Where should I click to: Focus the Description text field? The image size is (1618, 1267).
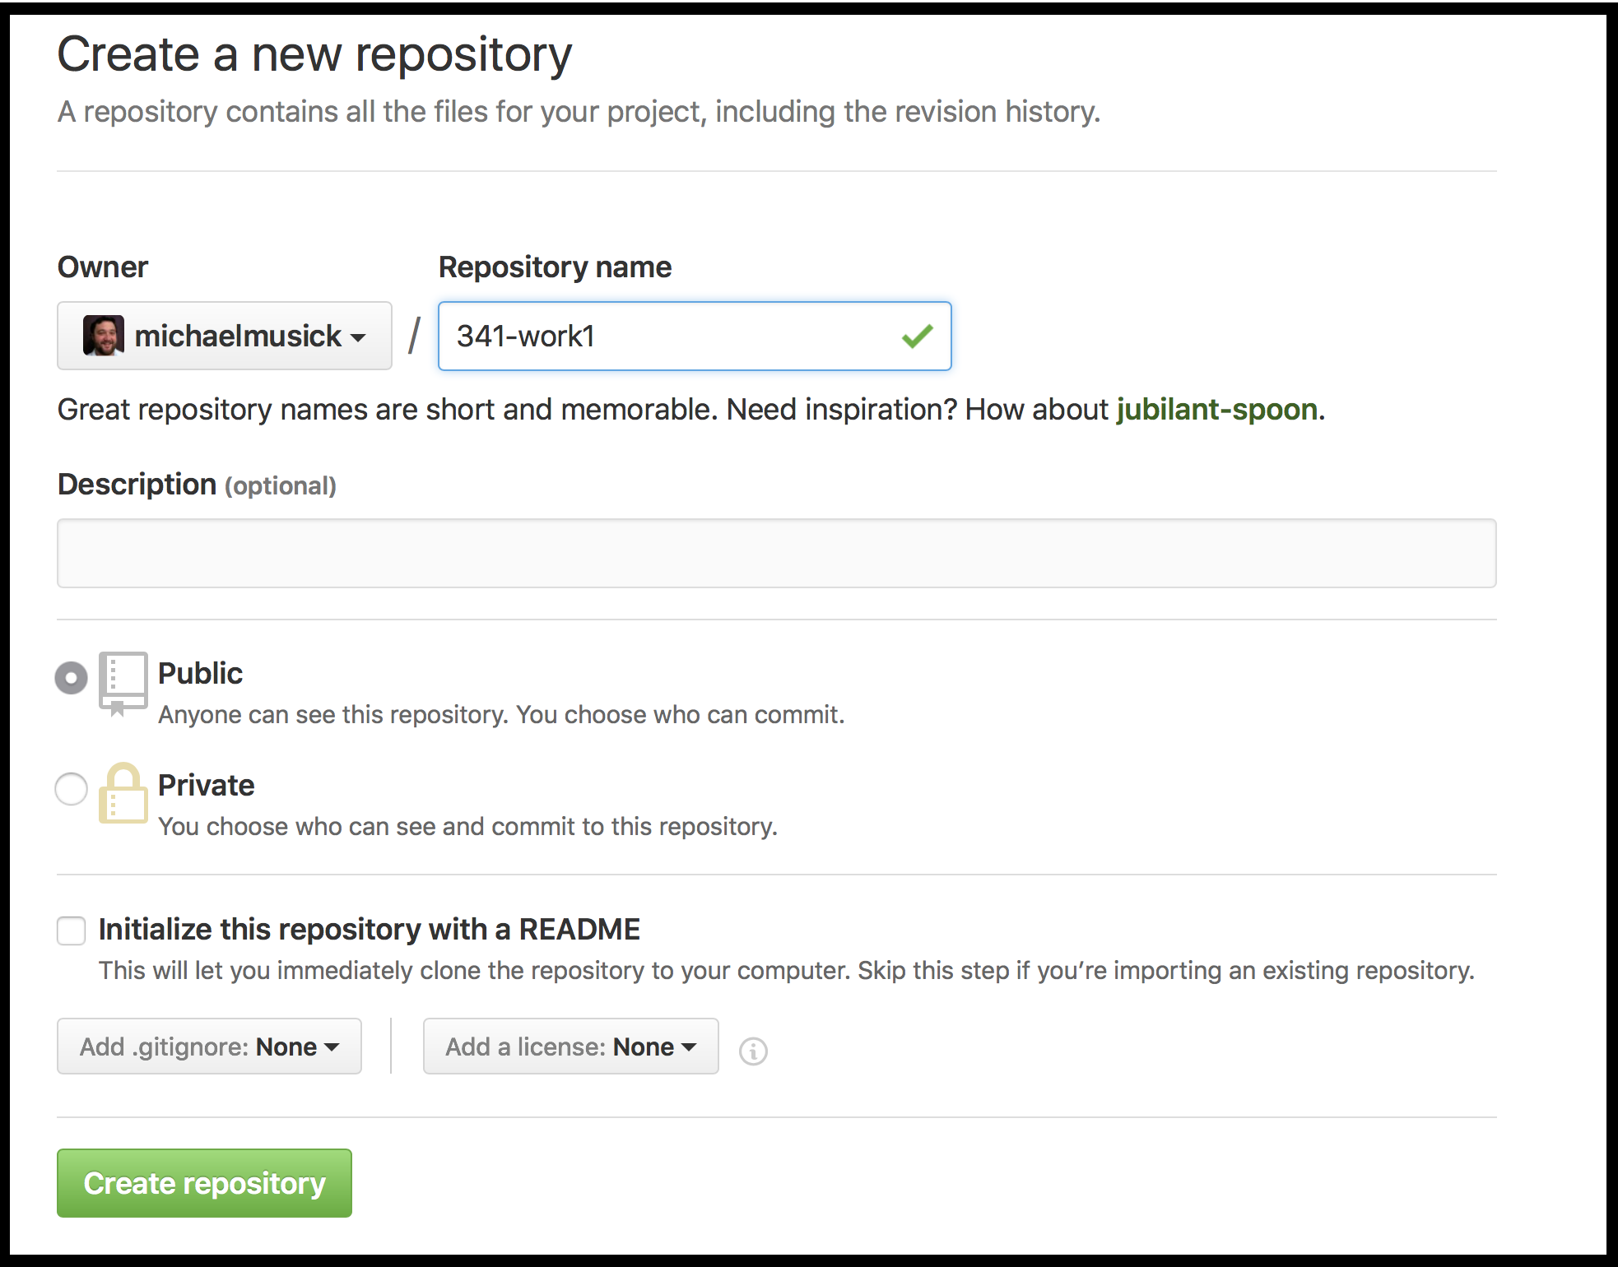coord(777,553)
